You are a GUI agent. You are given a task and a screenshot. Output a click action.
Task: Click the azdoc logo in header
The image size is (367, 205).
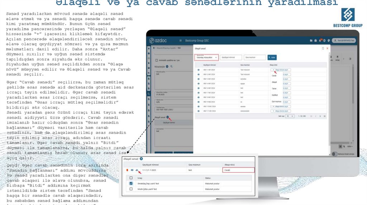(158, 41)
